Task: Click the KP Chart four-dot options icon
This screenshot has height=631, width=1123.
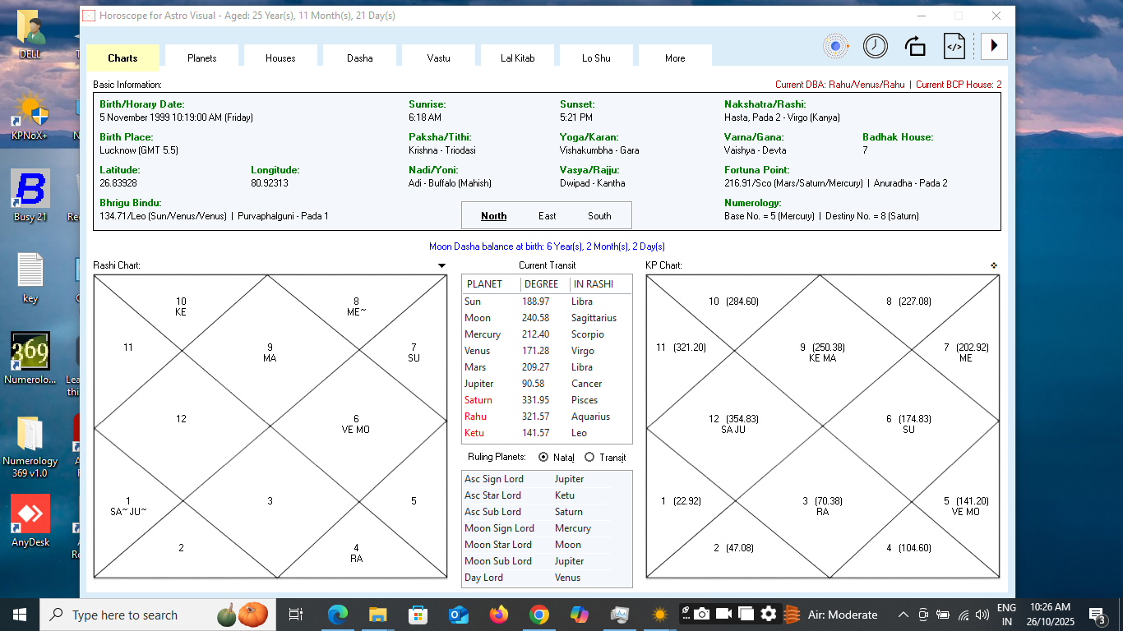Action: pyautogui.click(x=994, y=265)
